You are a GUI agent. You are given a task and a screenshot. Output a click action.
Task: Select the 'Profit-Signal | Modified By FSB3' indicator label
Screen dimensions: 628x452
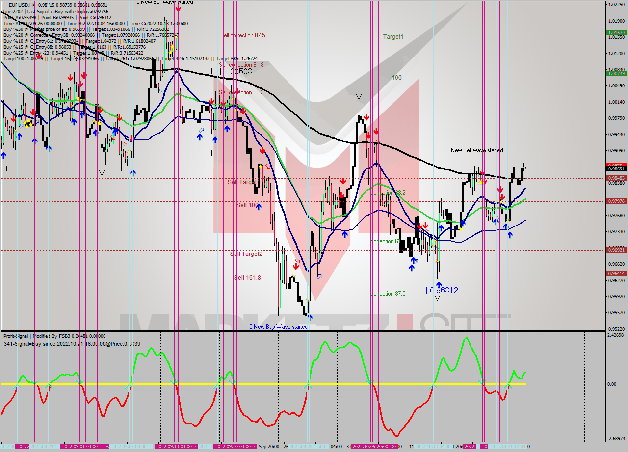54,336
